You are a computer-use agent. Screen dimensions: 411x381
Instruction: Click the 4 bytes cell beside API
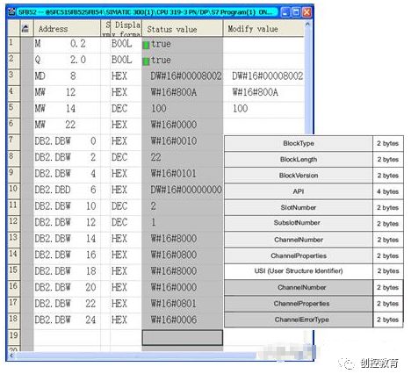[x=388, y=191]
